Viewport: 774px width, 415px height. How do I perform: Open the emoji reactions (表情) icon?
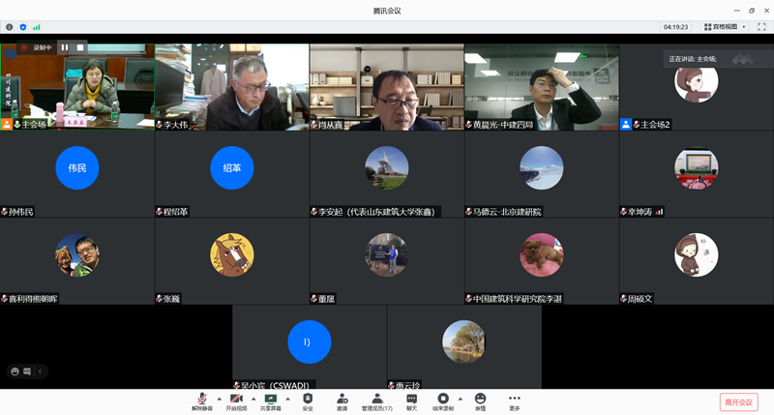click(x=480, y=400)
